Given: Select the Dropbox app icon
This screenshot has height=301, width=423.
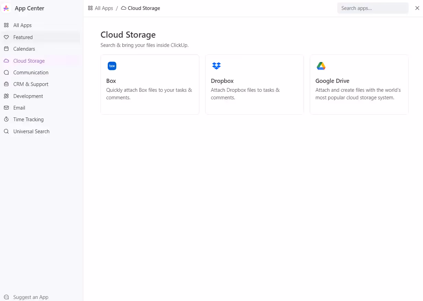Looking at the screenshot, I should pos(216,66).
